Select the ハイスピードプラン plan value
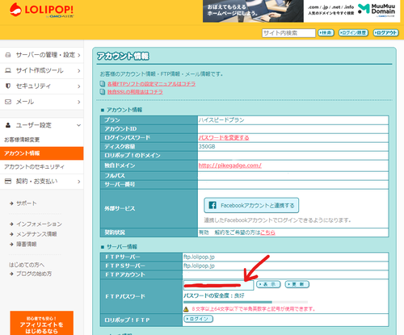404x335 pixels. pos(221,120)
